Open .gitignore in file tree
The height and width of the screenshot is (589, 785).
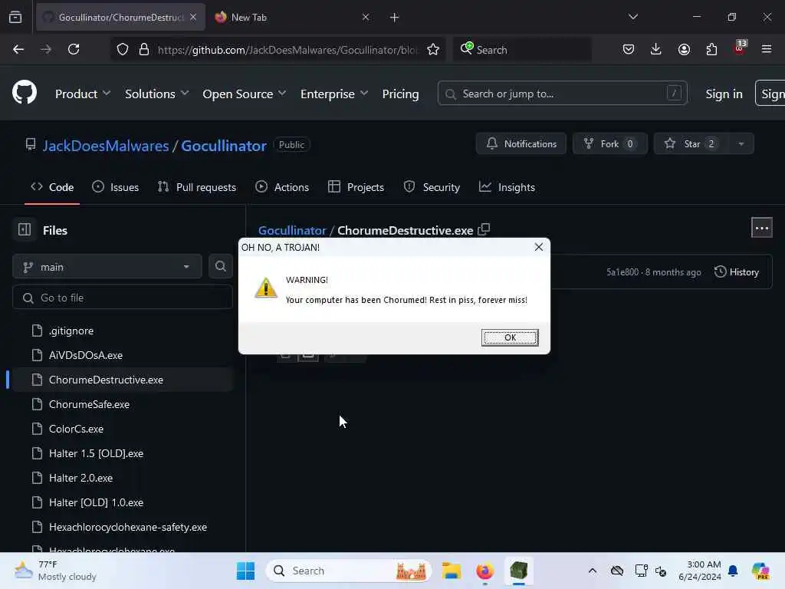point(71,331)
